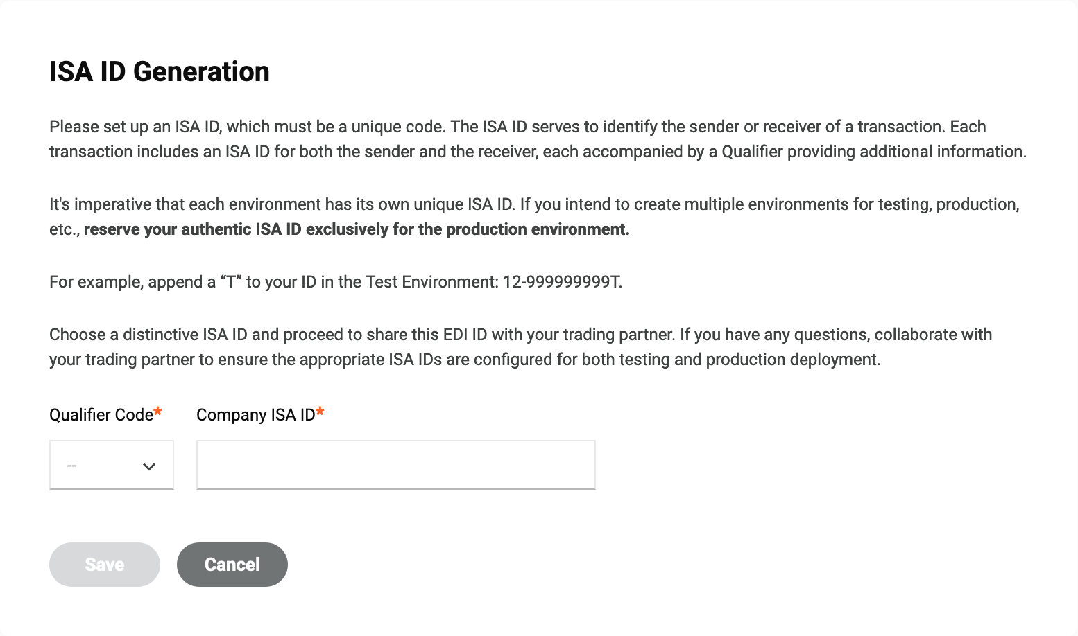Screen dimensions: 1078x636
Task: Click the chevron arrow in Qualifier Code
Action: (x=148, y=467)
